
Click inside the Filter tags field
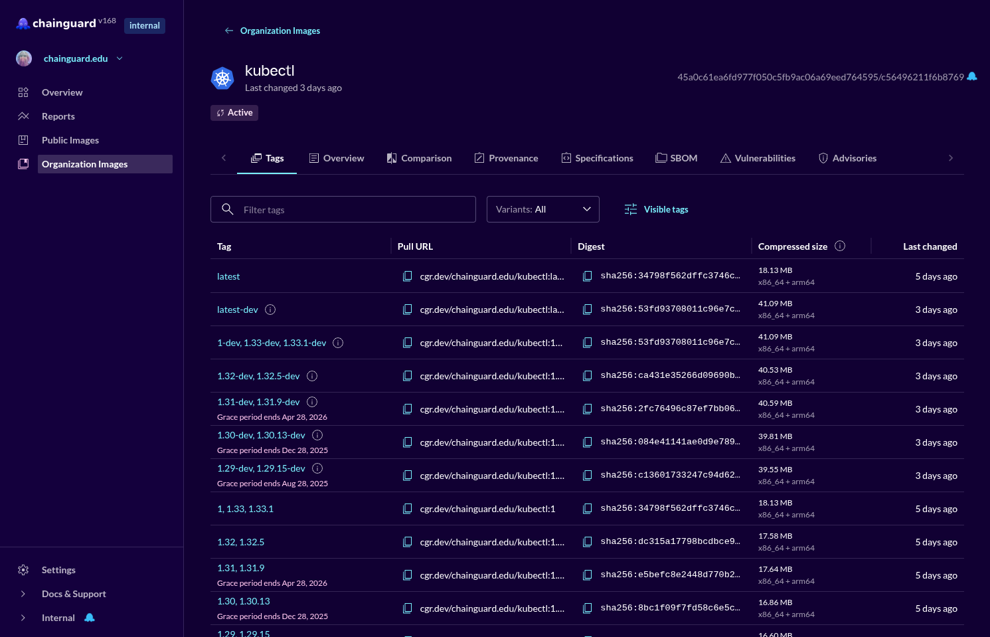pos(343,209)
